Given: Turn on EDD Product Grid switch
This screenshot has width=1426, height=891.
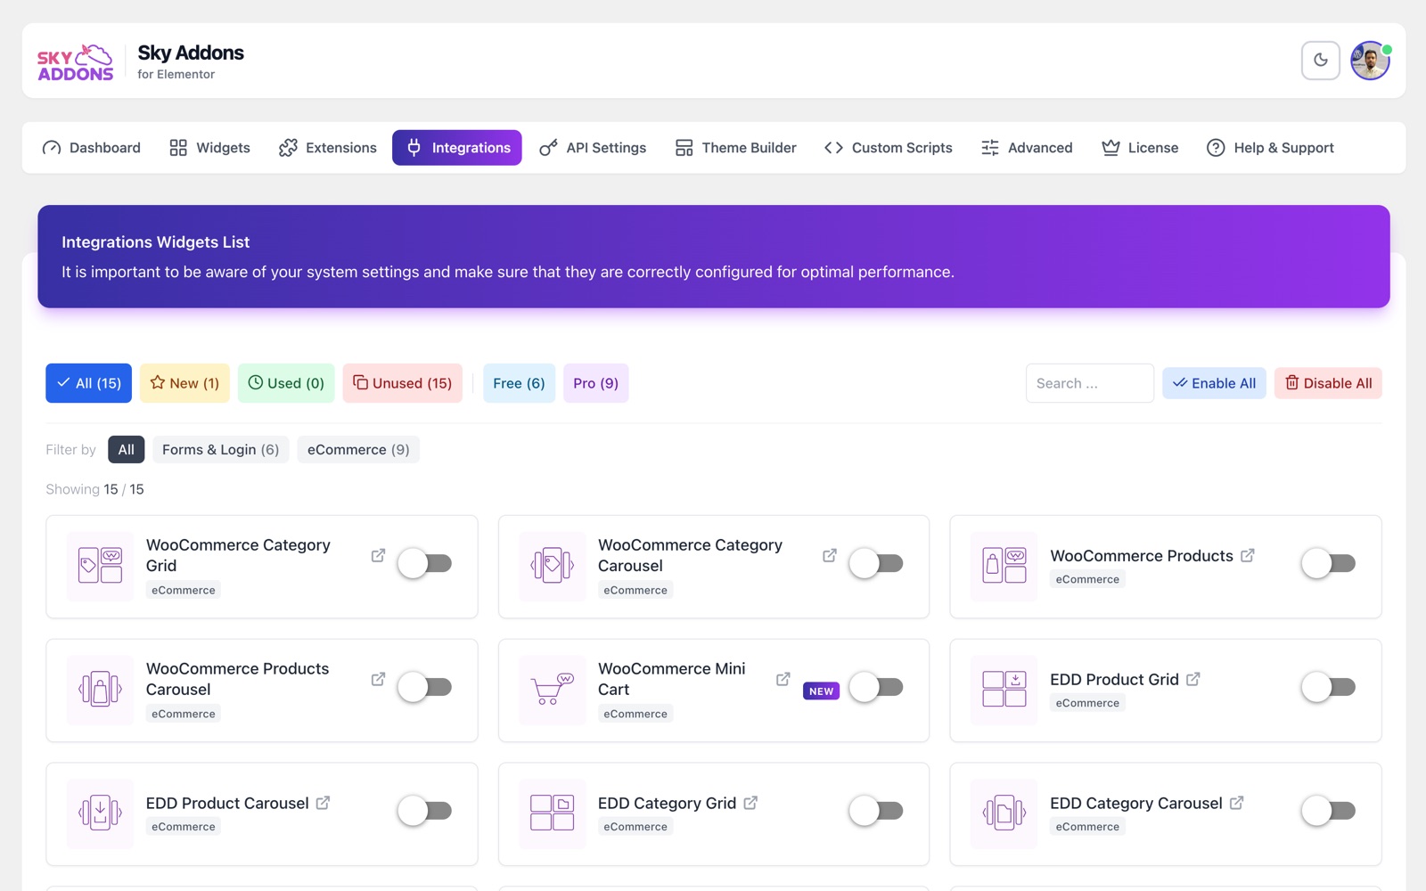Looking at the screenshot, I should tap(1329, 687).
